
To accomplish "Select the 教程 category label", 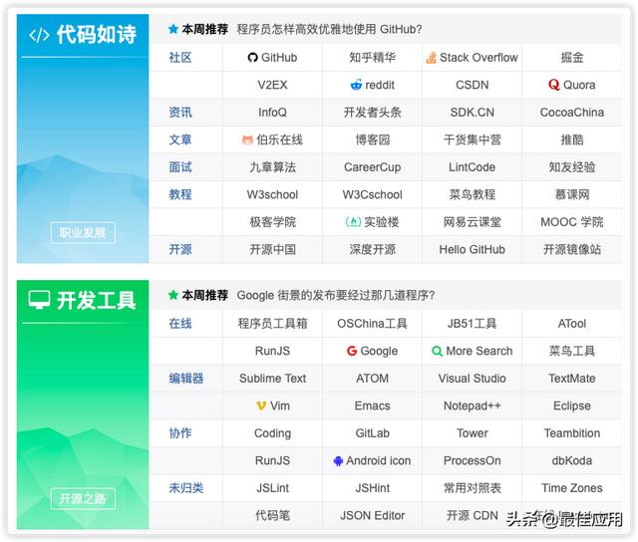I will click(x=180, y=194).
